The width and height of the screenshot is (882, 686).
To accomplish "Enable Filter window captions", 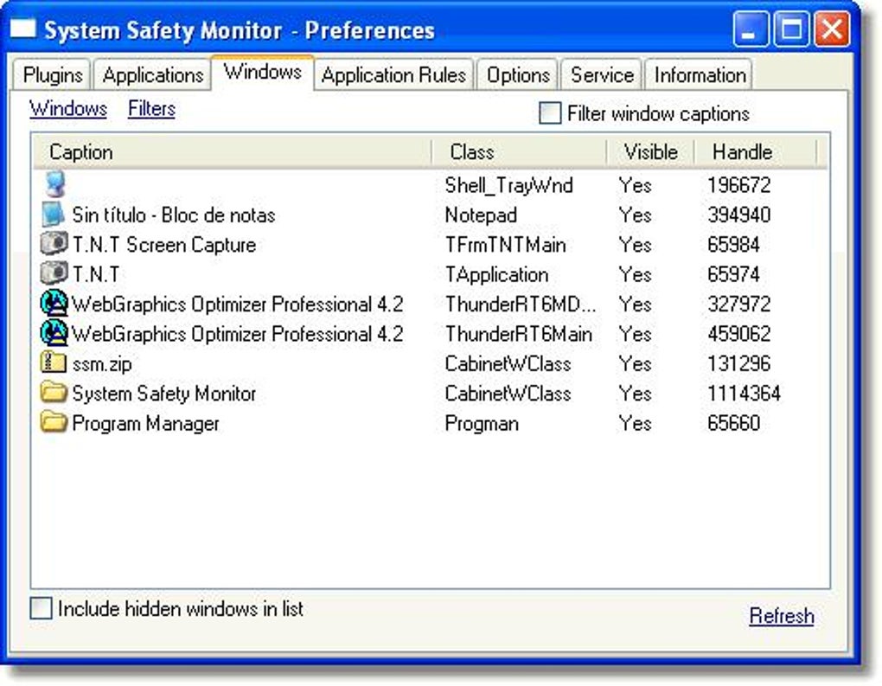I will point(548,112).
